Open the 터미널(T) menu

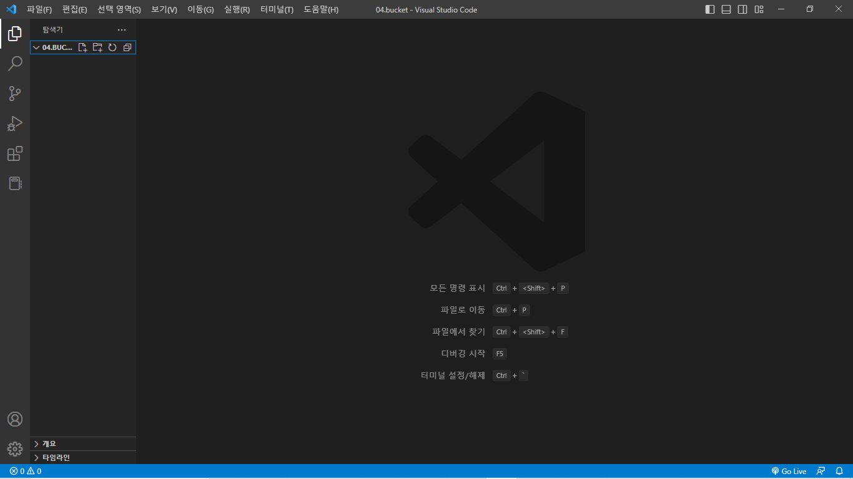pos(277,9)
